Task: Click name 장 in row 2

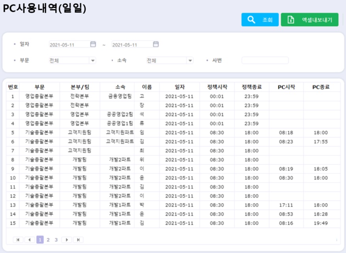Action: coord(142,105)
